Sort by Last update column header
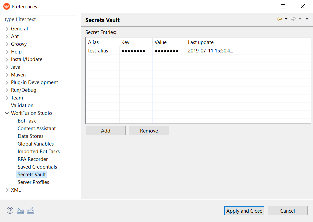Screen dimensions: 313x222 (211, 42)
